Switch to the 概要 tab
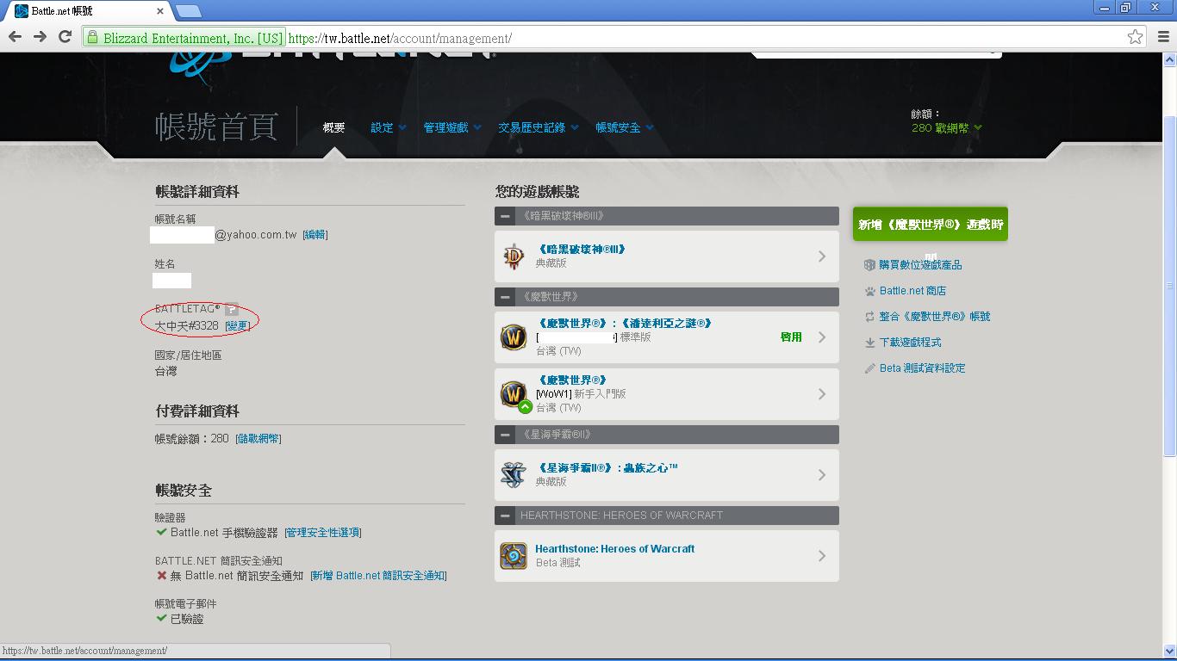This screenshot has height=661, width=1177. 333,127
